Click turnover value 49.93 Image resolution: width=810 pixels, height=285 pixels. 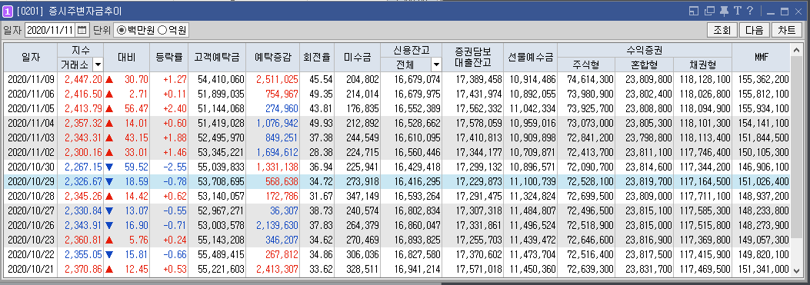tap(321, 123)
